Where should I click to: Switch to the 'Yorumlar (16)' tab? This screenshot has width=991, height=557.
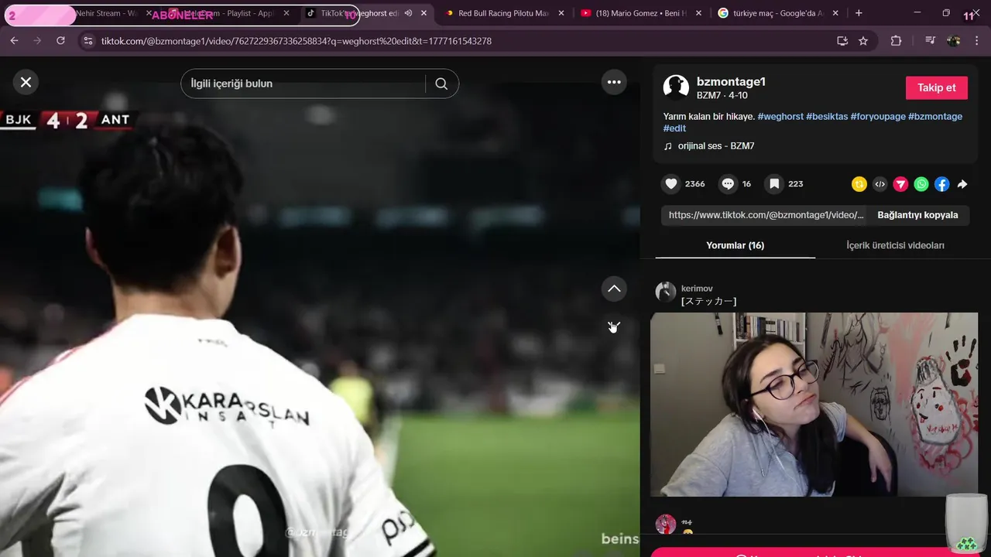coord(735,245)
